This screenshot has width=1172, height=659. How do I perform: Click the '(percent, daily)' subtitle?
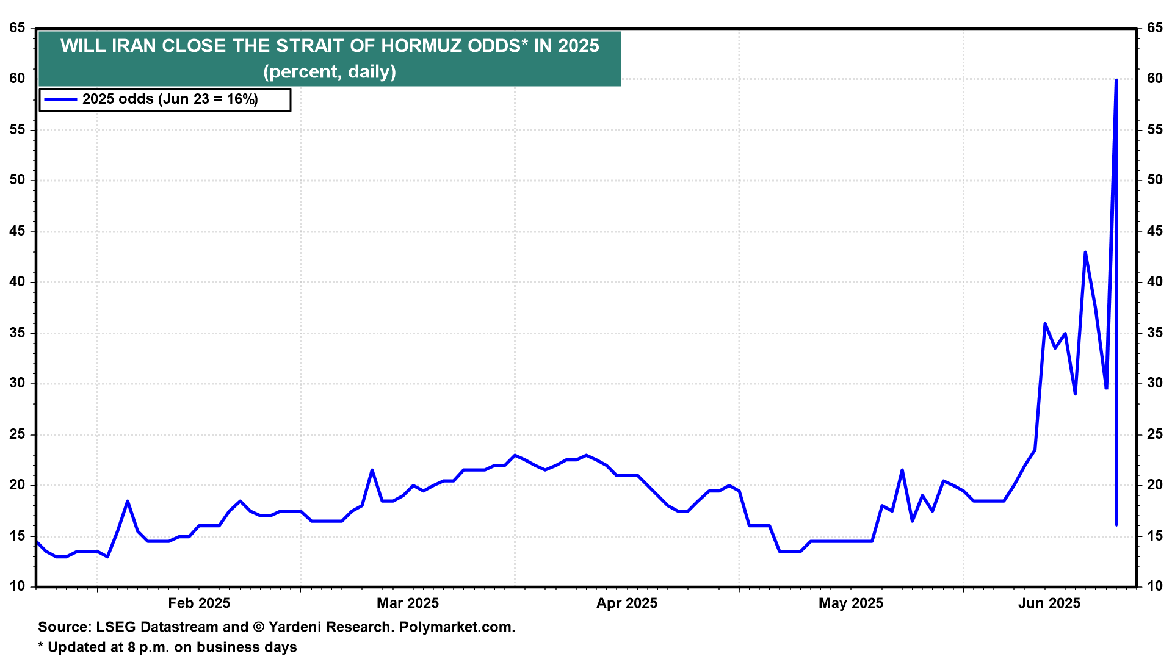click(x=330, y=72)
